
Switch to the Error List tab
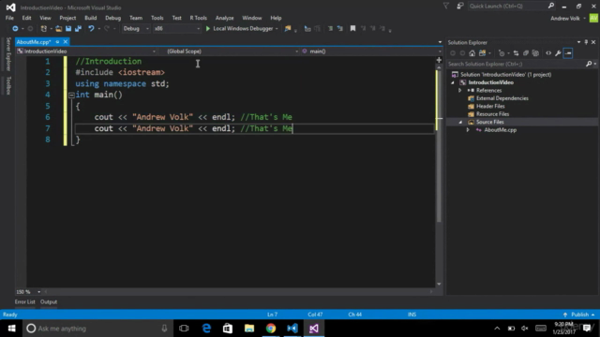pyautogui.click(x=25, y=301)
